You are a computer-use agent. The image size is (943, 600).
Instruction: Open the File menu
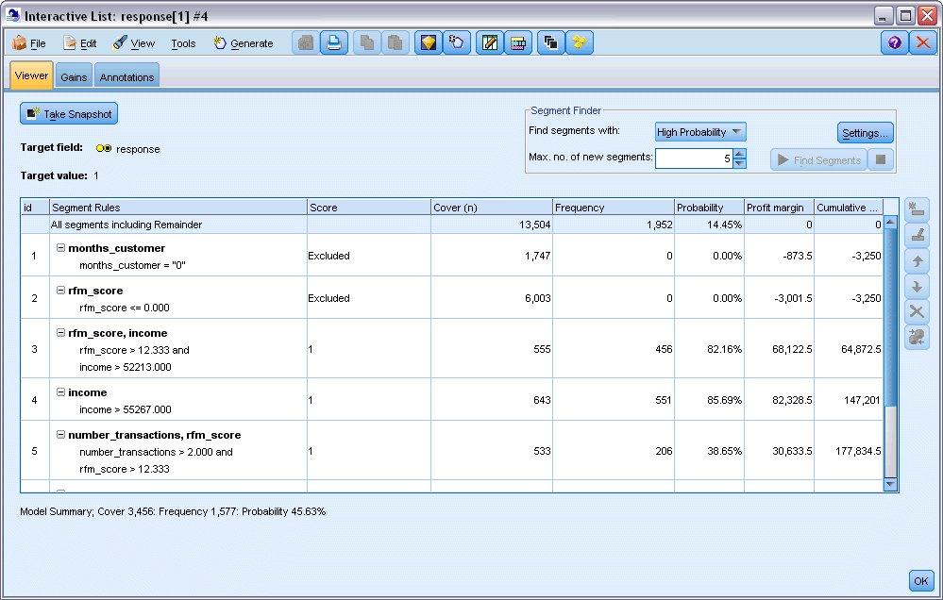click(29, 43)
